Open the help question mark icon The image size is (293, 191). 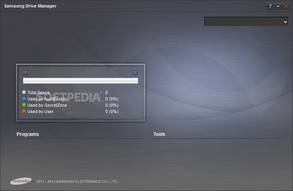click(x=270, y=6)
